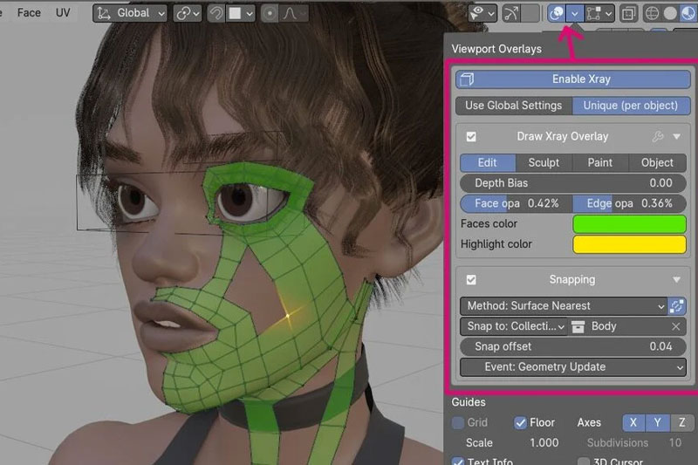This screenshot has height=465, width=698.
Task: Switch to the Paint tab
Action: [599, 163]
